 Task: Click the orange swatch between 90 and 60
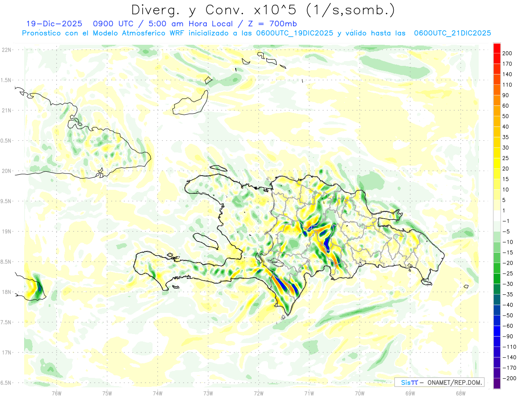(497, 101)
